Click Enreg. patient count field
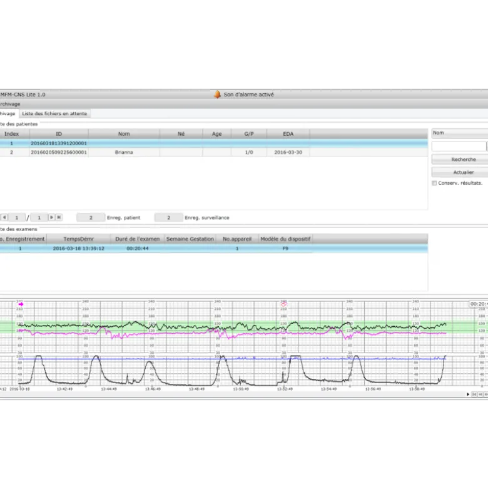 [x=91, y=217]
